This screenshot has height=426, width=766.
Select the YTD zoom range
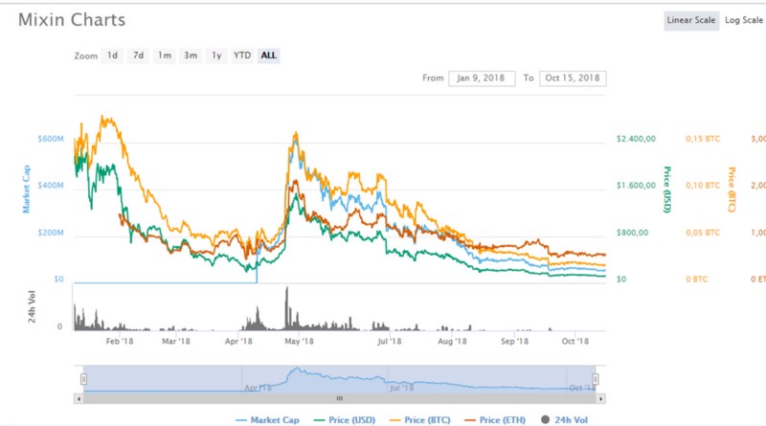pos(242,56)
